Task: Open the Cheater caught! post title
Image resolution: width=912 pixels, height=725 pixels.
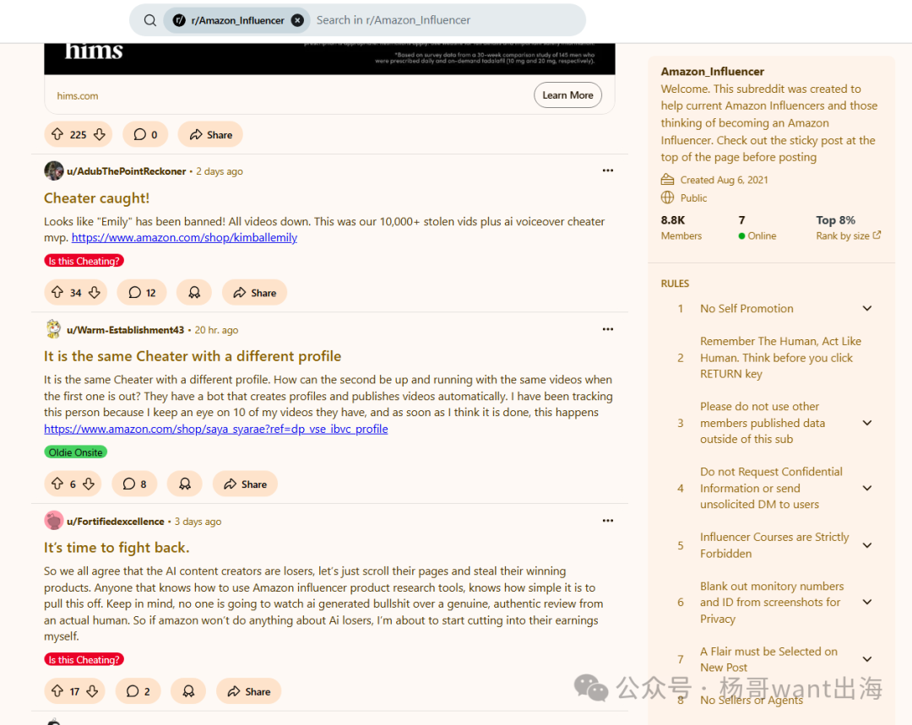Action: click(x=96, y=198)
